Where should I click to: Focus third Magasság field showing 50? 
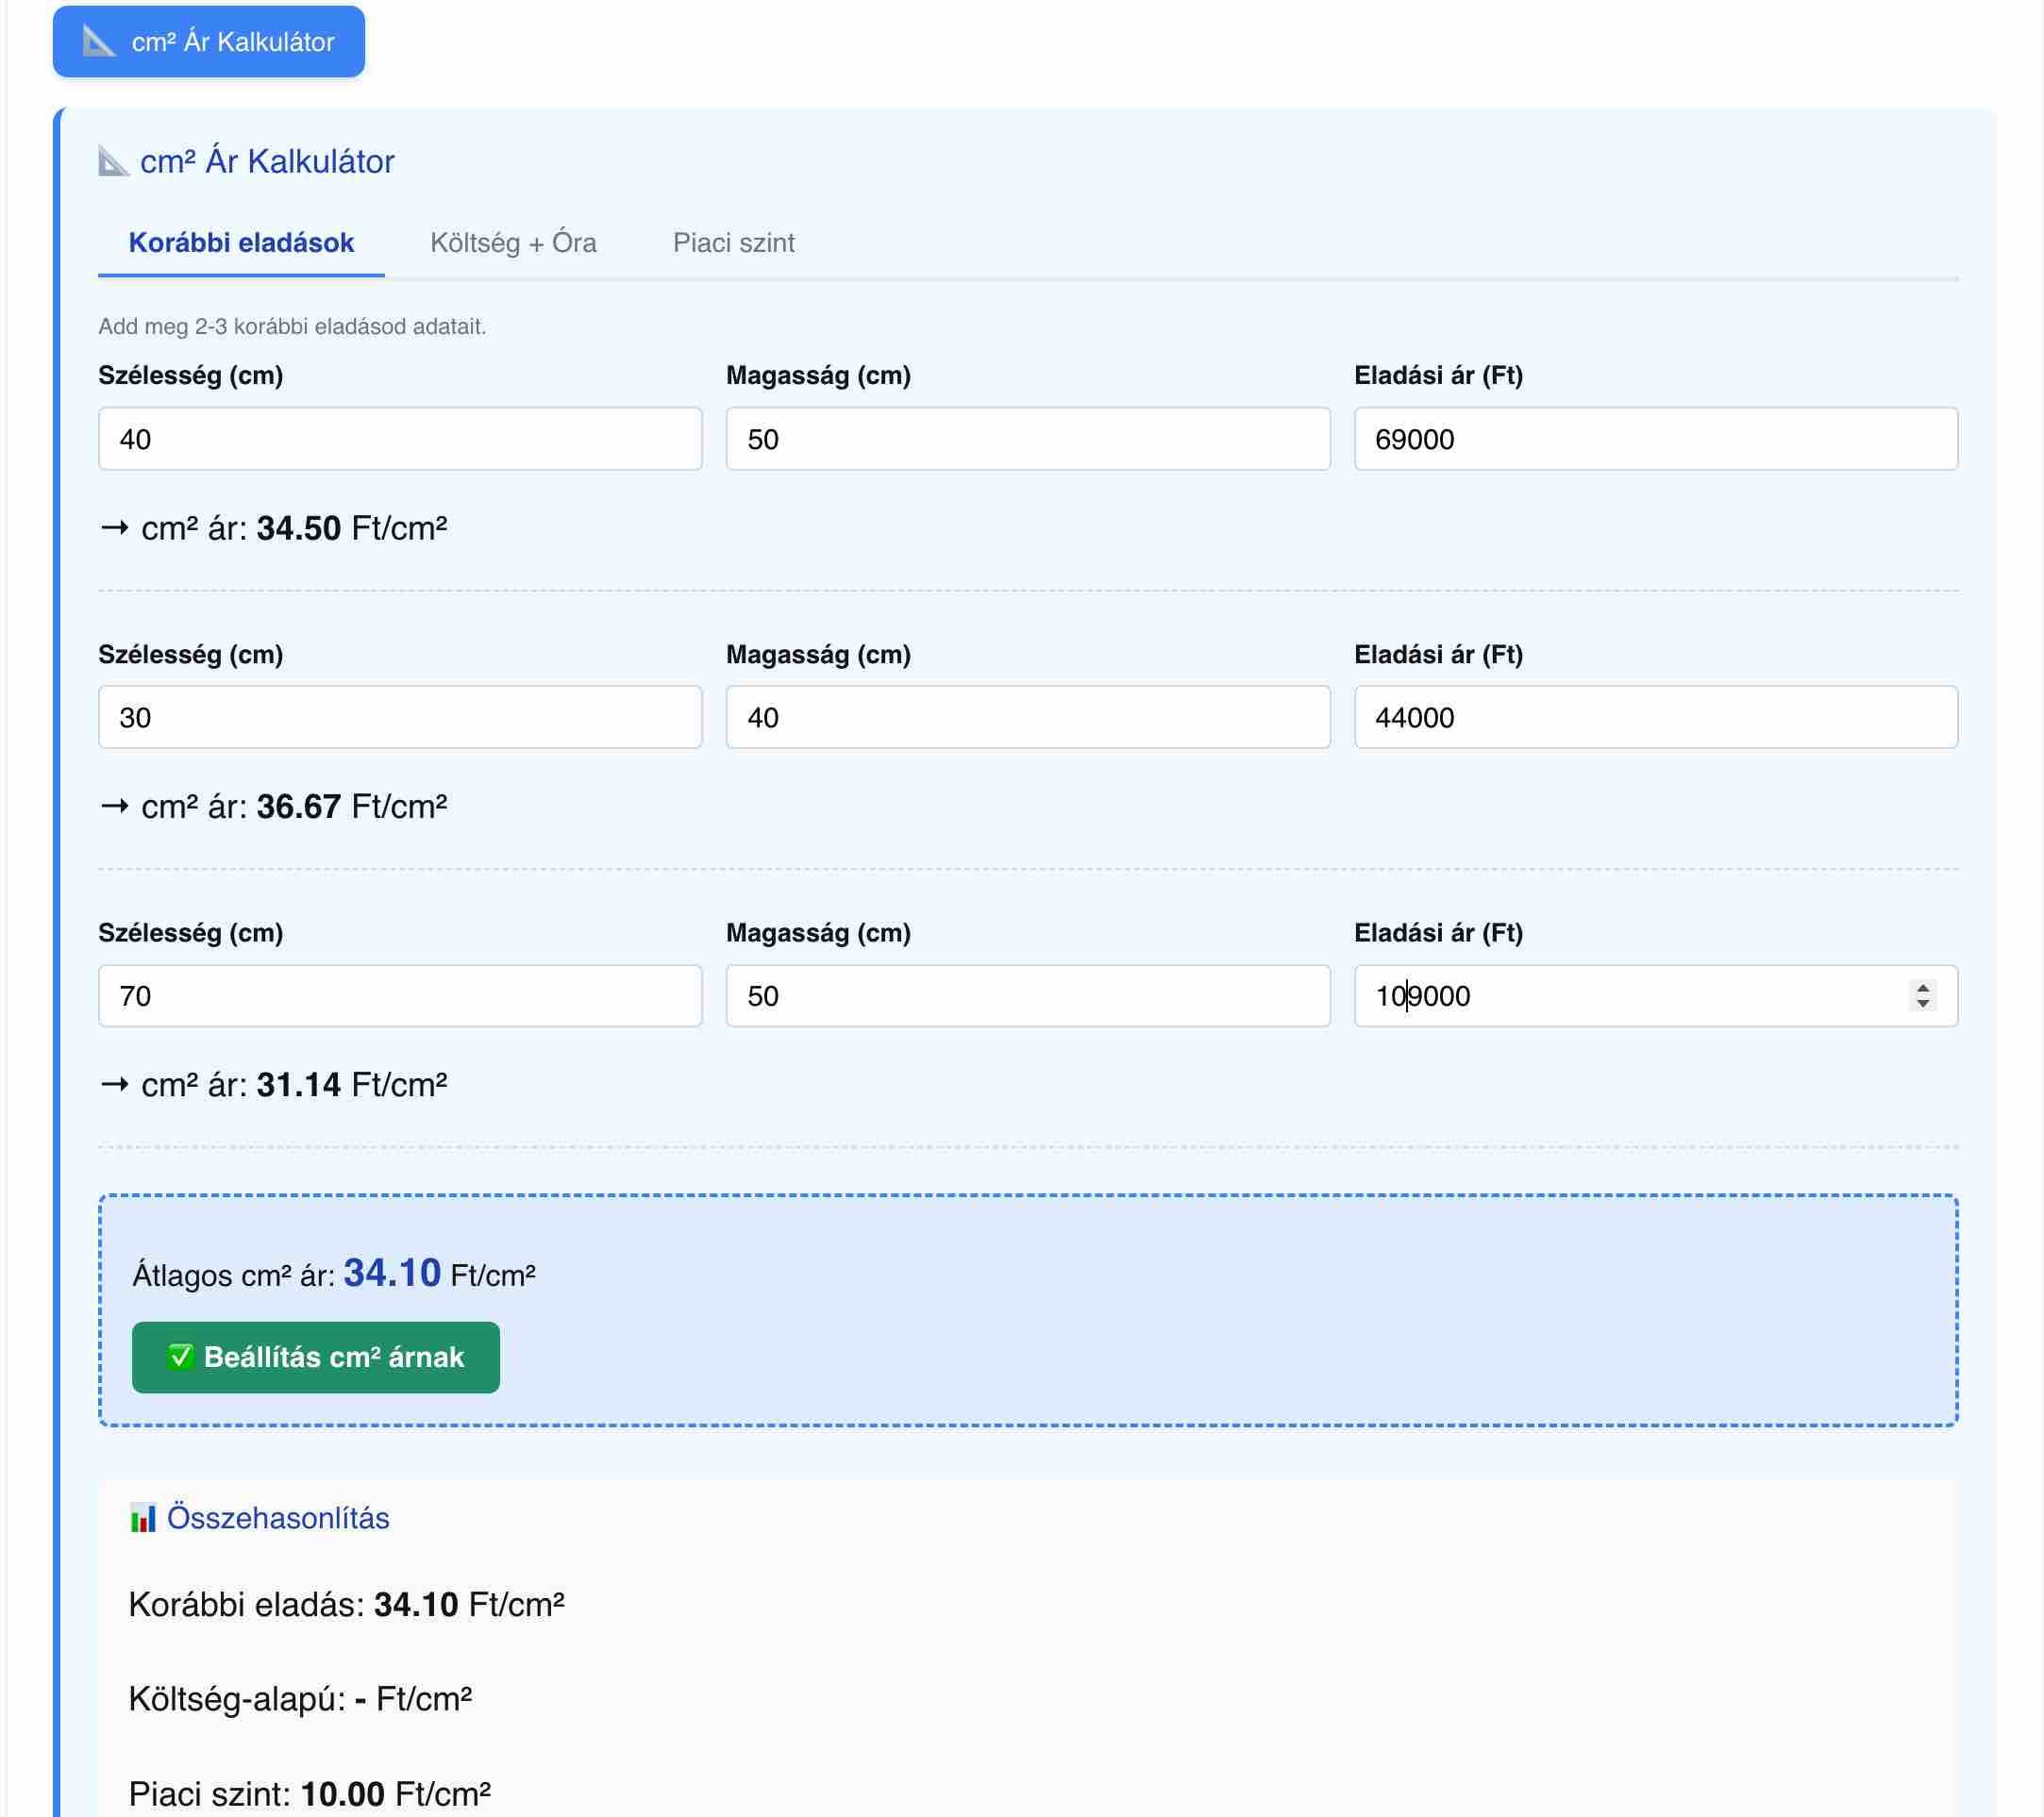1027,995
